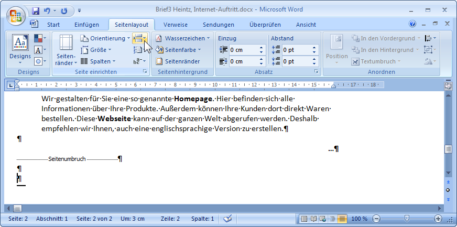This screenshot has width=457, height=227.
Task: Click the left indent input field
Action: tap(244, 50)
